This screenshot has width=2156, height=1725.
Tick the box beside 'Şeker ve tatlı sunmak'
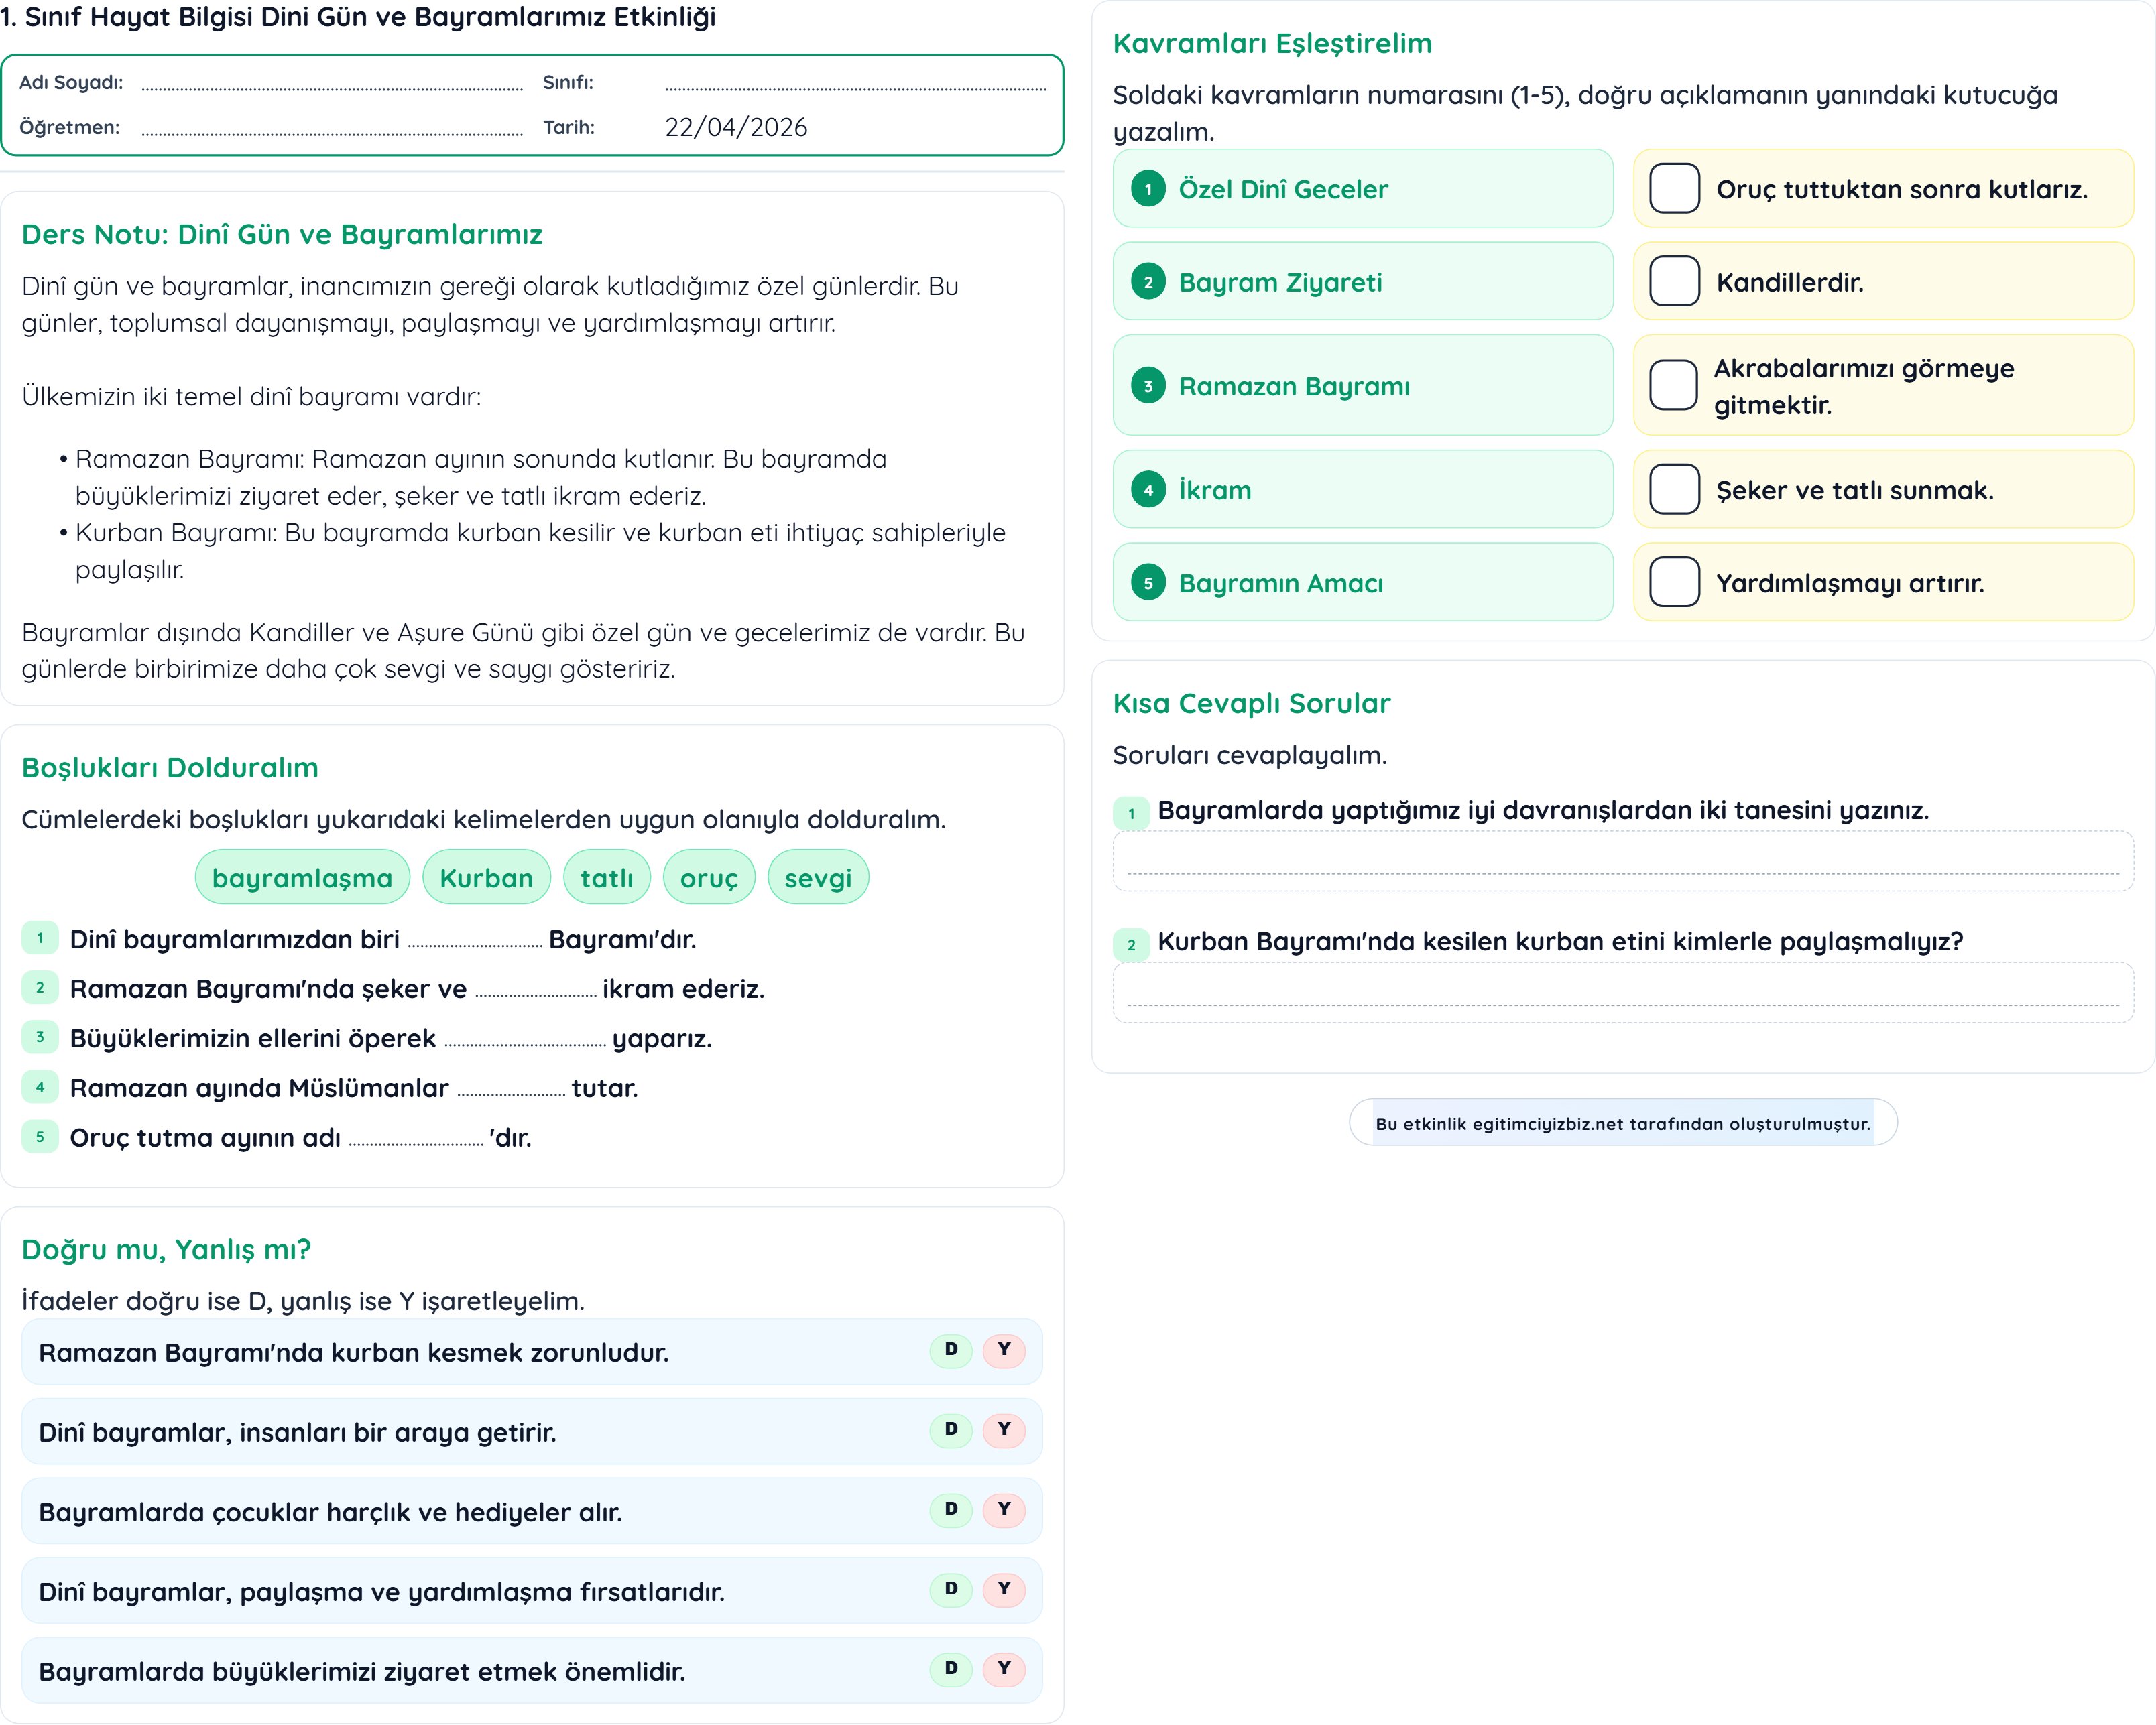[x=1674, y=490]
